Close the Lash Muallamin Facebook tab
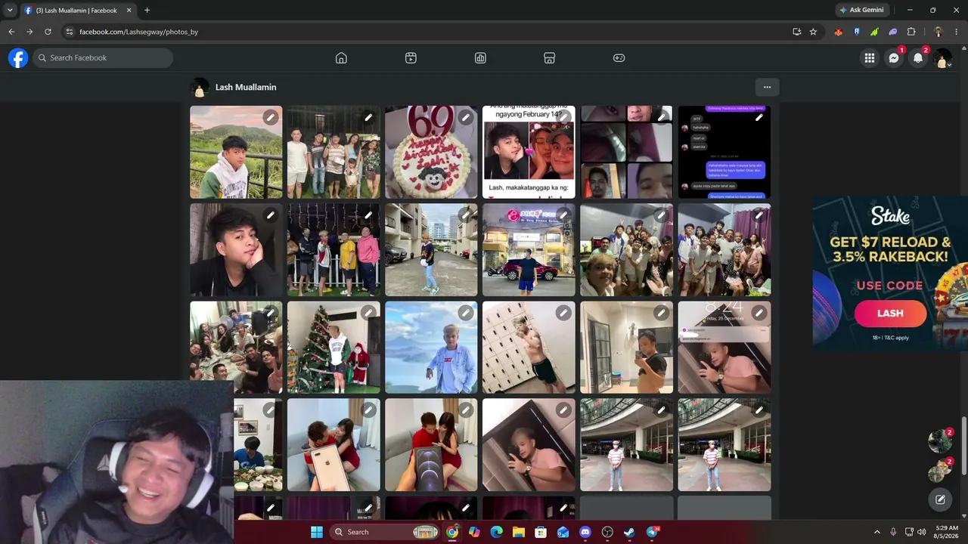968x544 pixels. point(129,11)
